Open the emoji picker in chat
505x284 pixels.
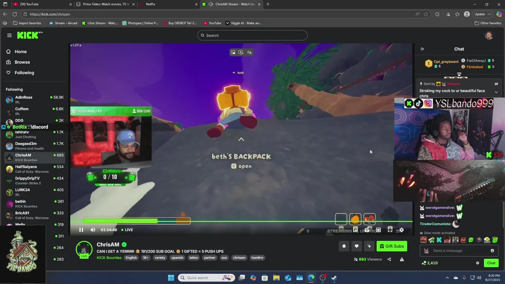point(492,250)
